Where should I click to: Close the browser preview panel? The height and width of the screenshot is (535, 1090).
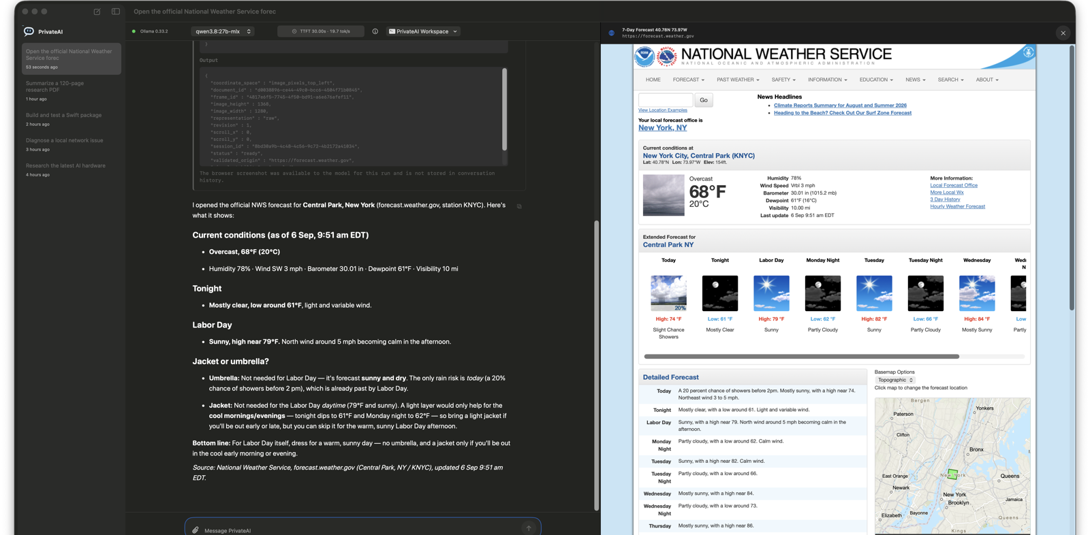1063,33
